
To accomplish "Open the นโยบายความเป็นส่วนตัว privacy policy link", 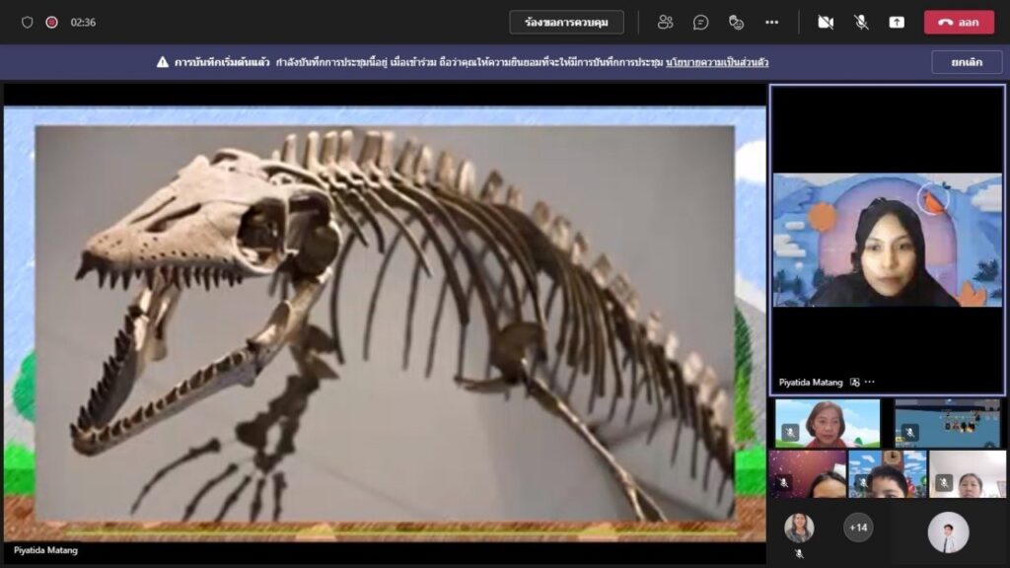I will [717, 62].
